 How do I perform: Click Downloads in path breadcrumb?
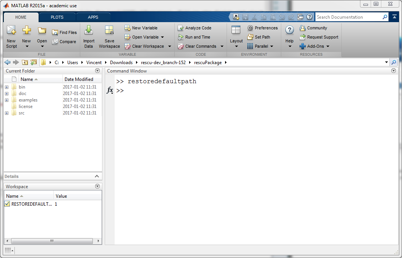(x=121, y=63)
